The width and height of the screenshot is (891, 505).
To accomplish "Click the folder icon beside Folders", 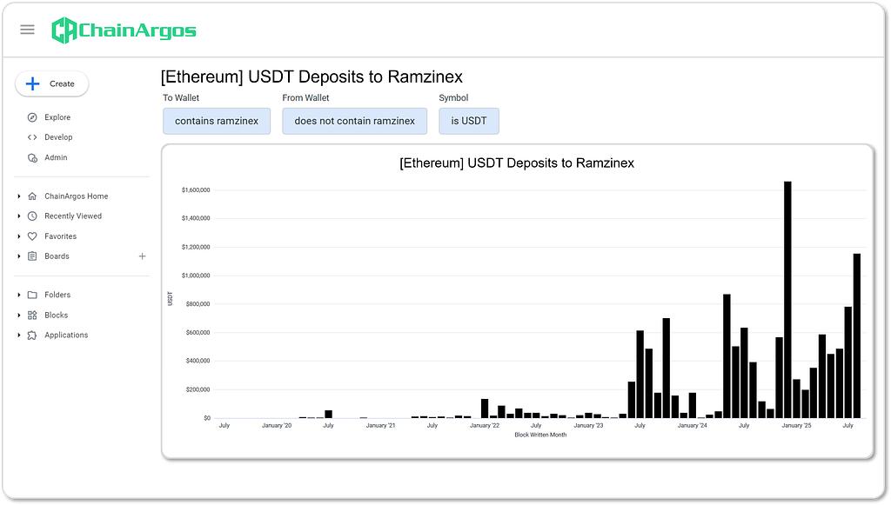I will [x=32, y=295].
